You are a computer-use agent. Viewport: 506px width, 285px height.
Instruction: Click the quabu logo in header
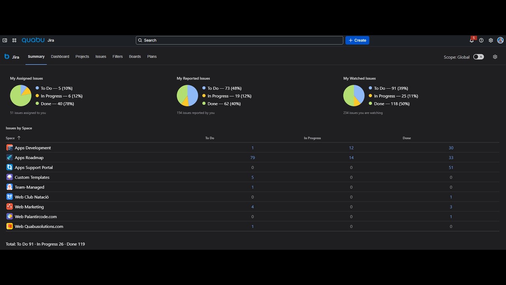click(x=33, y=40)
